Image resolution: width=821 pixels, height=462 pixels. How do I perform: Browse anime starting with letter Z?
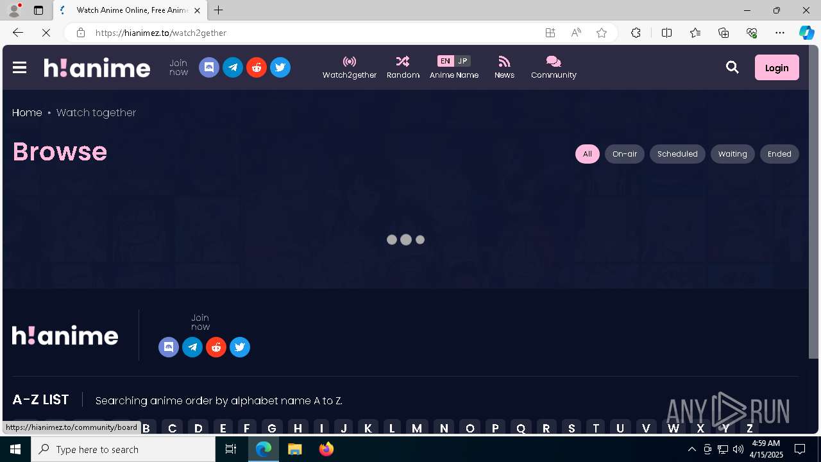pyautogui.click(x=749, y=428)
